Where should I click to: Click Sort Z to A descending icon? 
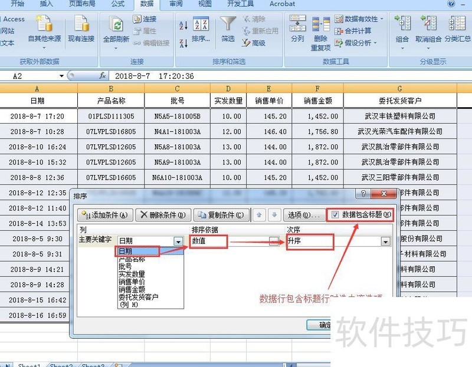pyautogui.click(x=183, y=43)
